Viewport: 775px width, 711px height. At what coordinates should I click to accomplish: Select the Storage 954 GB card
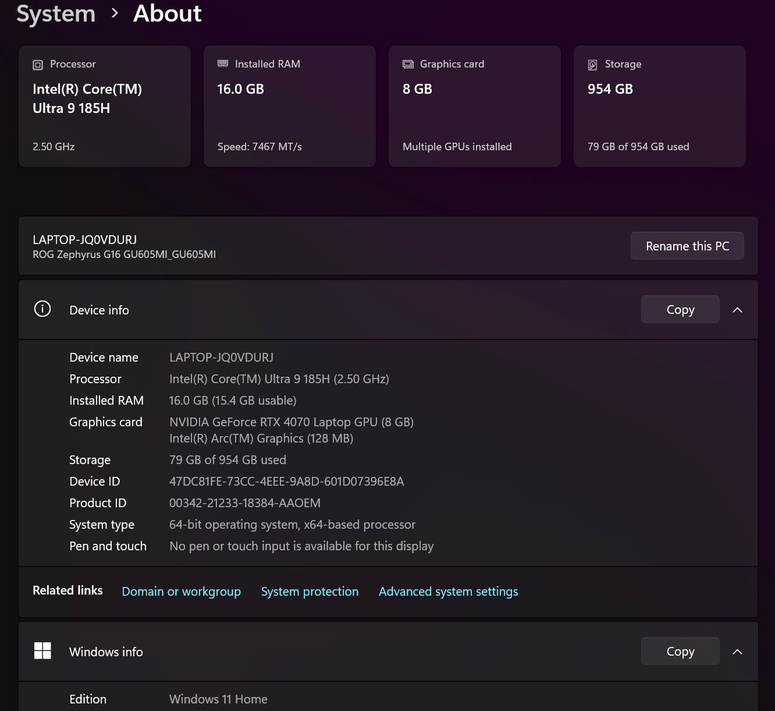coord(660,107)
